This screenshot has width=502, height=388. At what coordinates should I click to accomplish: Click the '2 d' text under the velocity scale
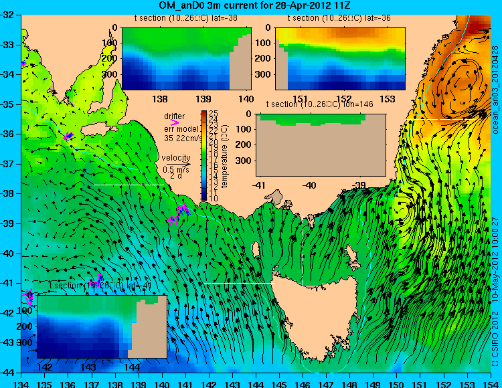click(x=176, y=176)
